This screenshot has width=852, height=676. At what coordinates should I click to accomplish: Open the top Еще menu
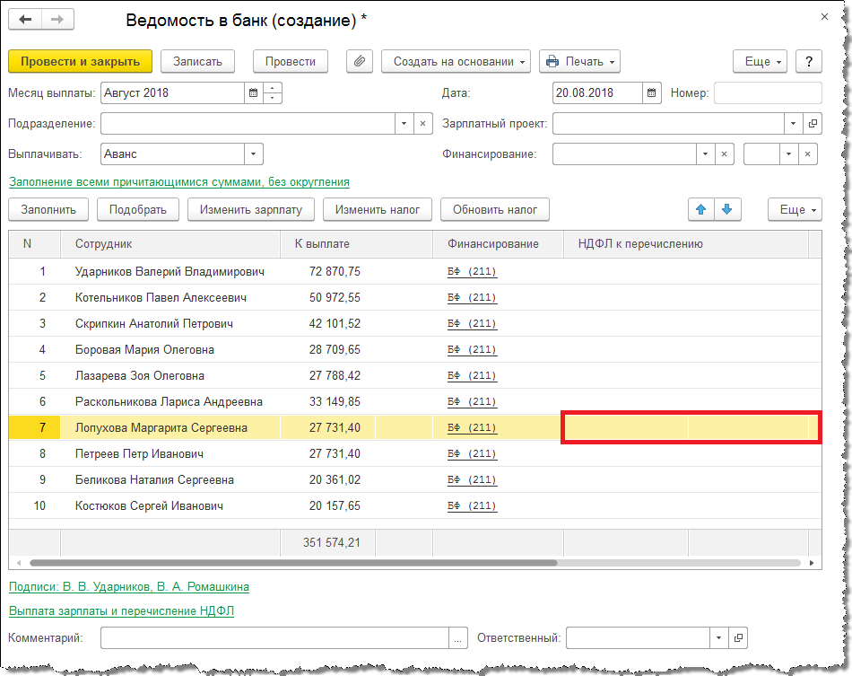pyautogui.click(x=760, y=61)
